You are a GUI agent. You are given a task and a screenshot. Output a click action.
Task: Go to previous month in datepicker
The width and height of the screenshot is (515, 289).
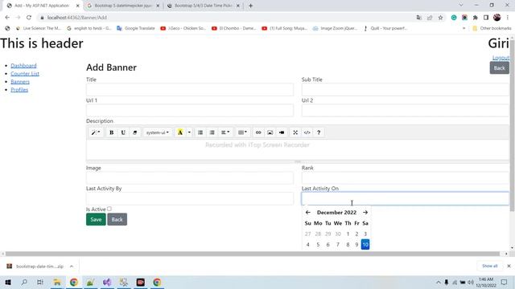(x=307, y=212)
